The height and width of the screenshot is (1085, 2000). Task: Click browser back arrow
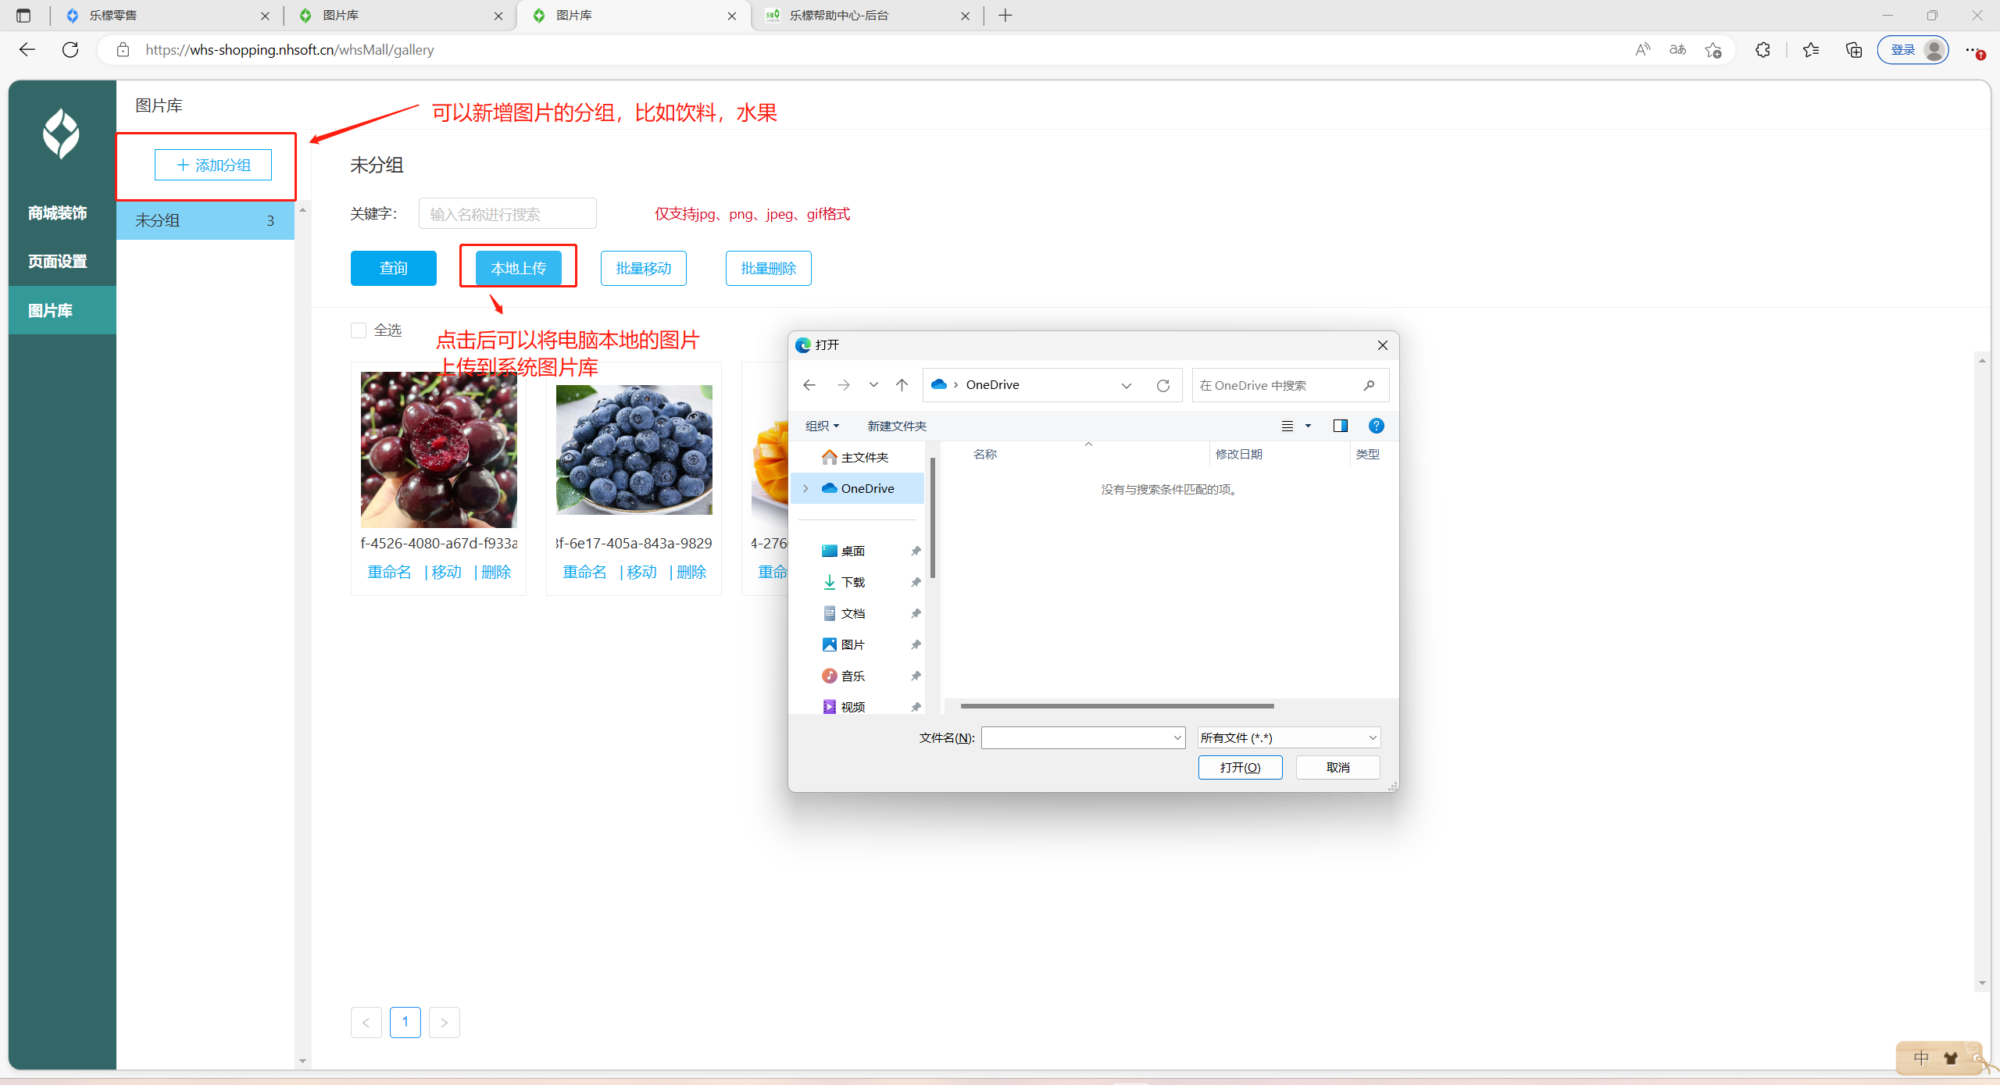point(27,49)
